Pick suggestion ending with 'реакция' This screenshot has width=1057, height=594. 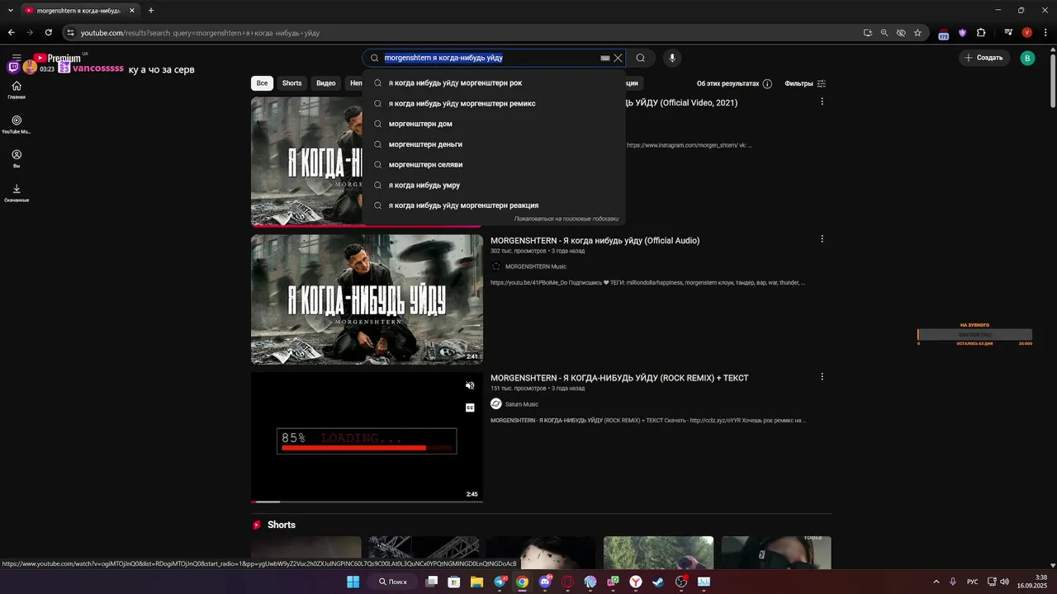[x=494, y=205]
